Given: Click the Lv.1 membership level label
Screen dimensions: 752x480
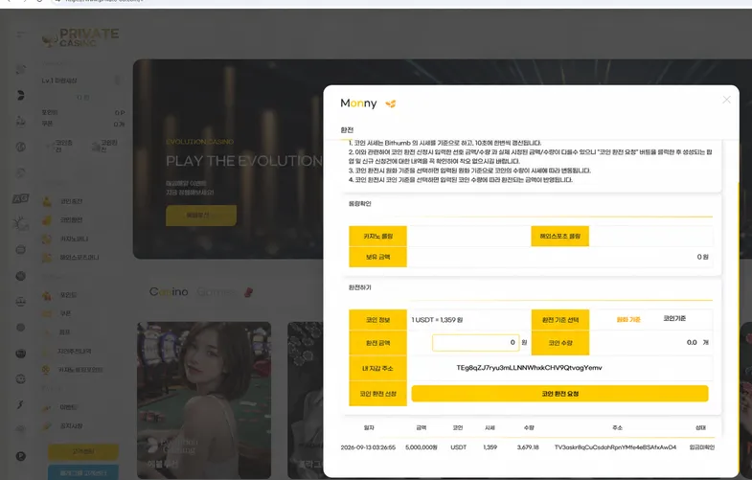Looking at the screenshot, I should coord(59,80).
